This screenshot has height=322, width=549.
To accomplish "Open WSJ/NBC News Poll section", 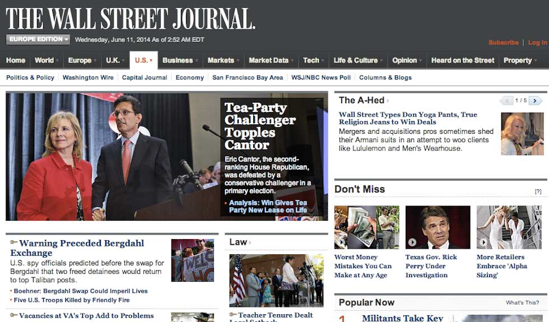I will click(321, 78).
